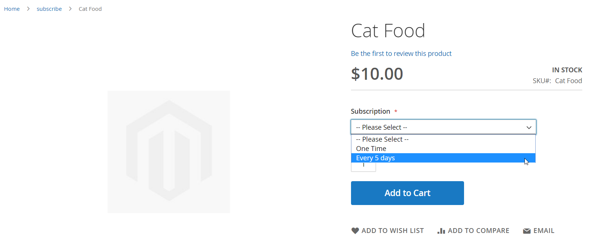This screenshot has width=589, height=249.
Task: Click the Subscription select box field
Action: [x=443, y=127]
